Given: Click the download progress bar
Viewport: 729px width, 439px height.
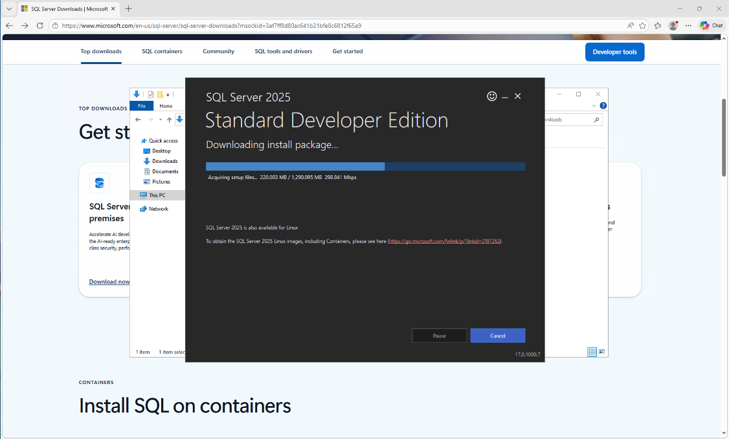Looking at the screenshot, I should [x=365, y=167].
